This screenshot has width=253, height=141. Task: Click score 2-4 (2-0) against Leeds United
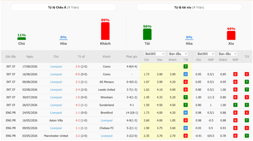pyautogui.click(x=81, y=90)
